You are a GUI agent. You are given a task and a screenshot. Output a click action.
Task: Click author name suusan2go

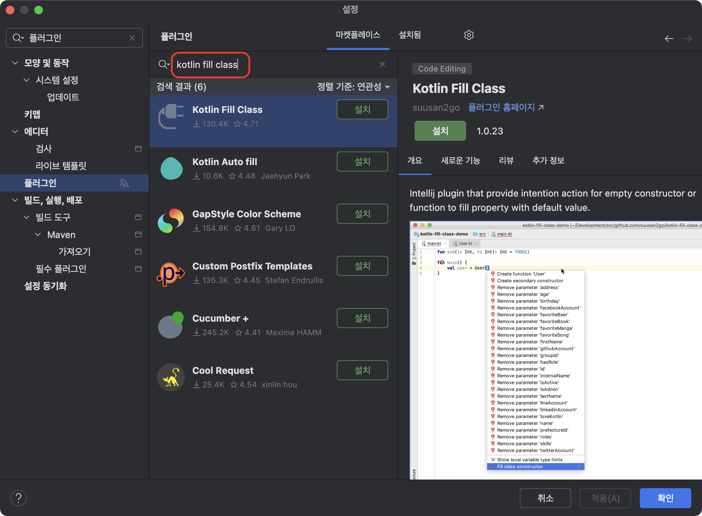436,108
